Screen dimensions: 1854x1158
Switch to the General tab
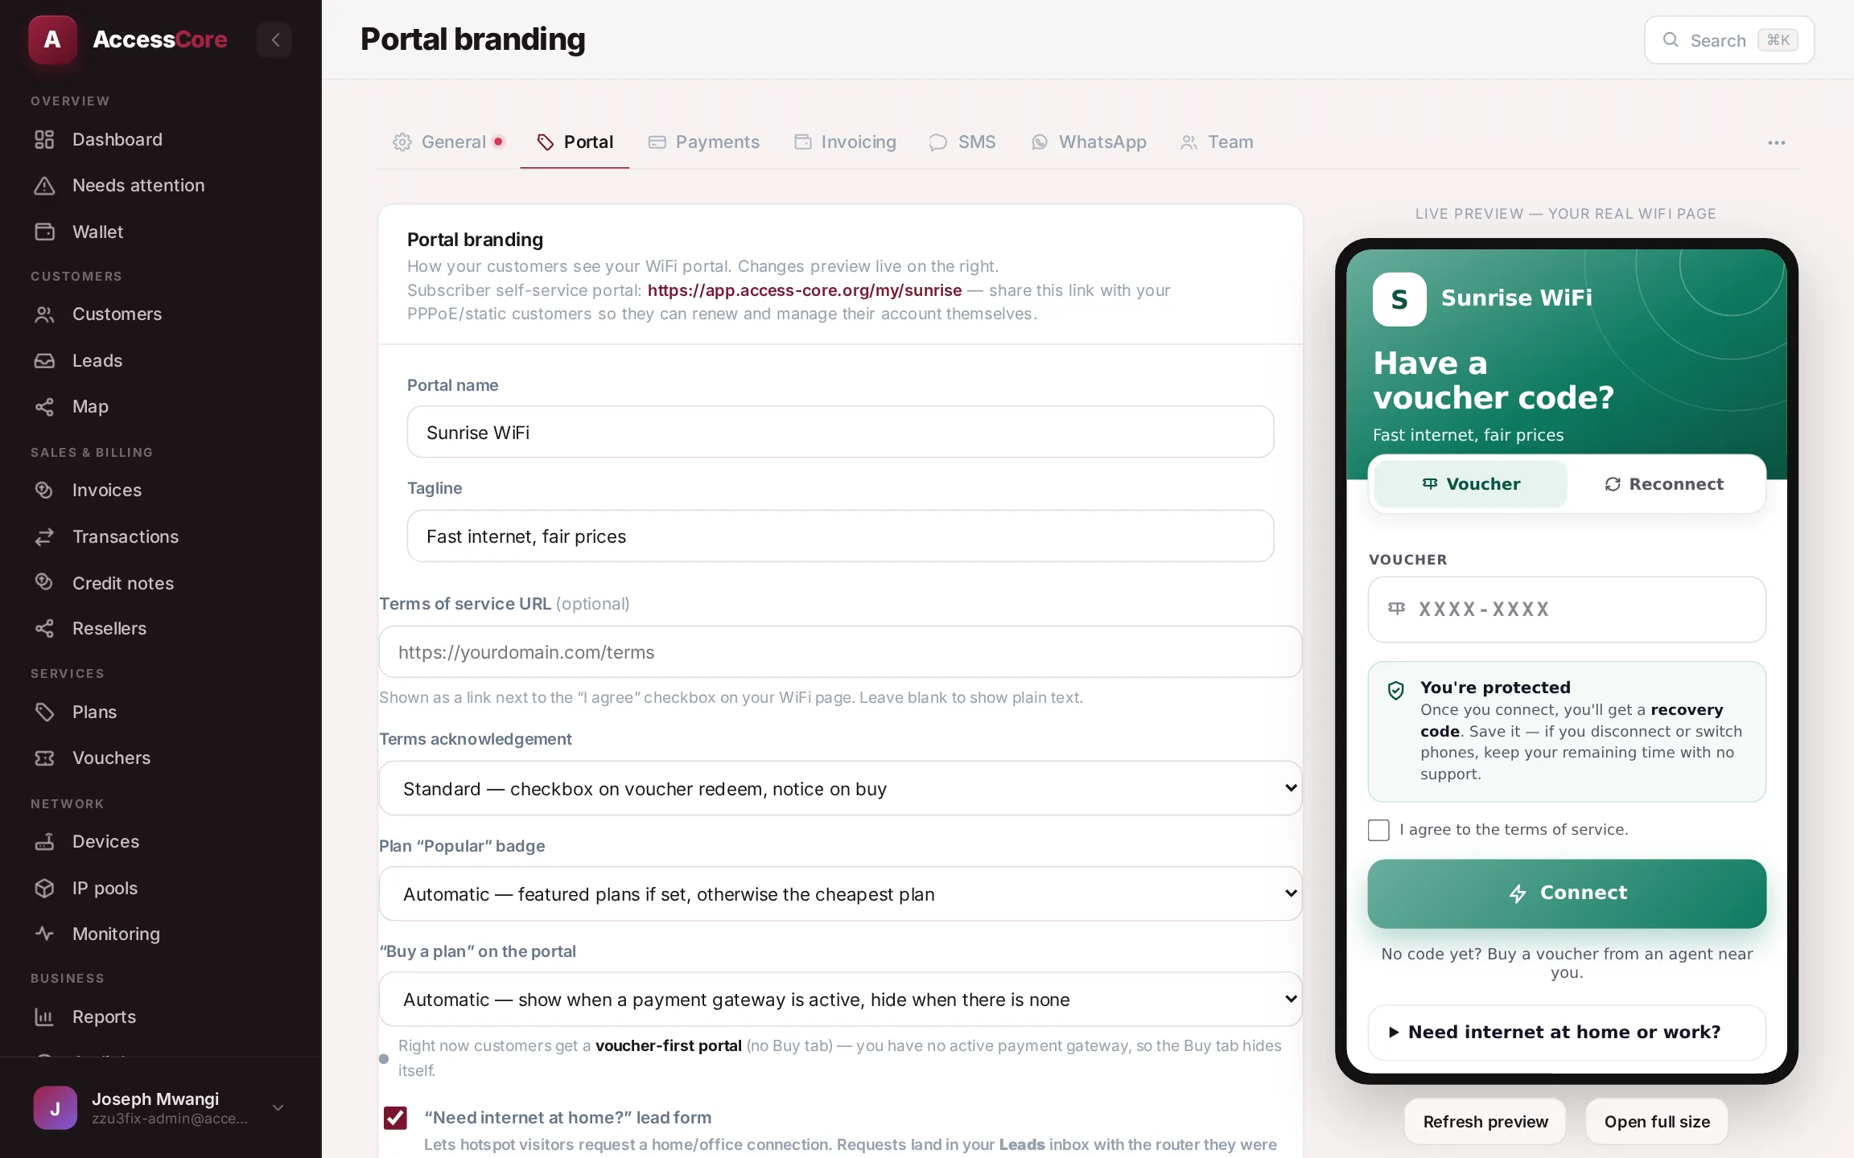448,142
